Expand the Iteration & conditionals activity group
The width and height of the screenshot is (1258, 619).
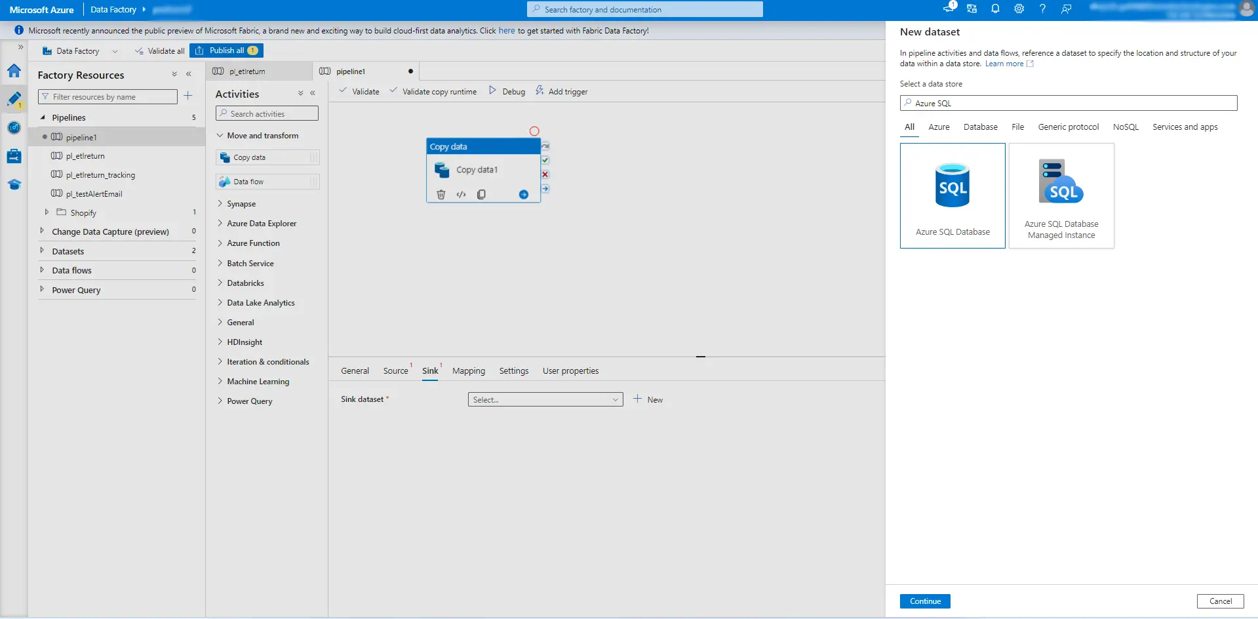(x=220, y=362)
